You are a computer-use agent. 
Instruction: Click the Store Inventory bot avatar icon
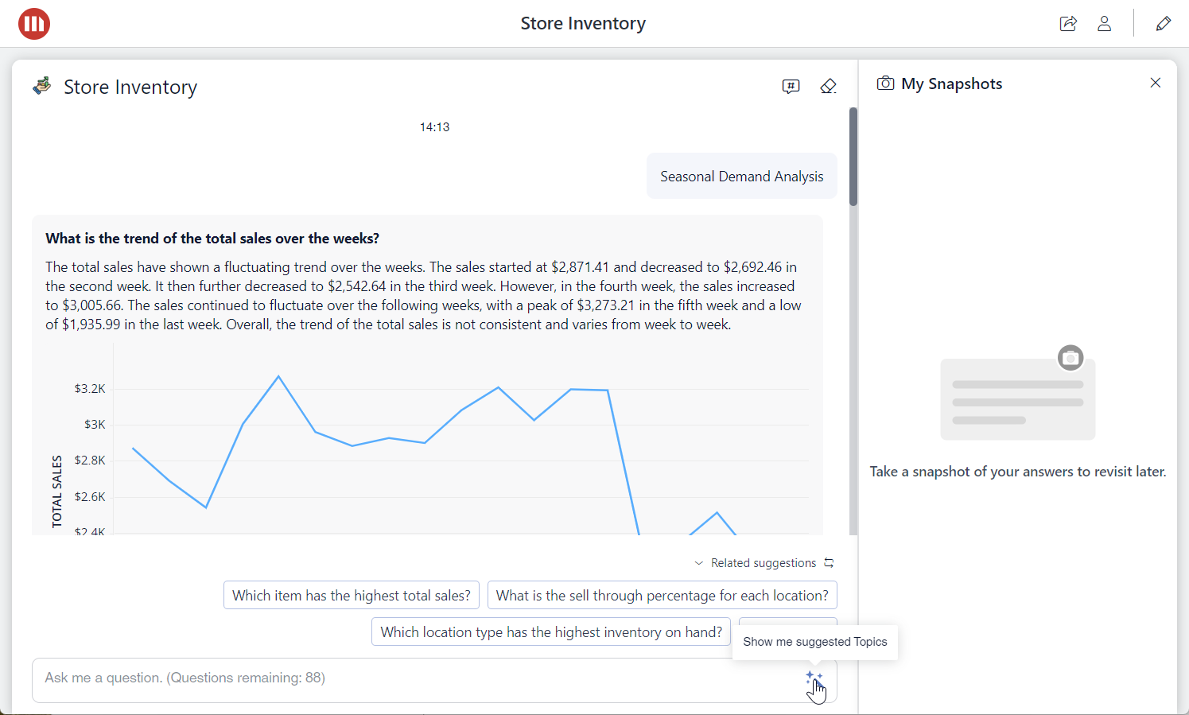42,86
